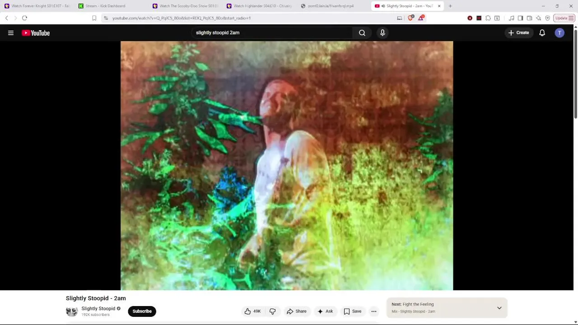Click the Ask button

click(x=325, y=311)
